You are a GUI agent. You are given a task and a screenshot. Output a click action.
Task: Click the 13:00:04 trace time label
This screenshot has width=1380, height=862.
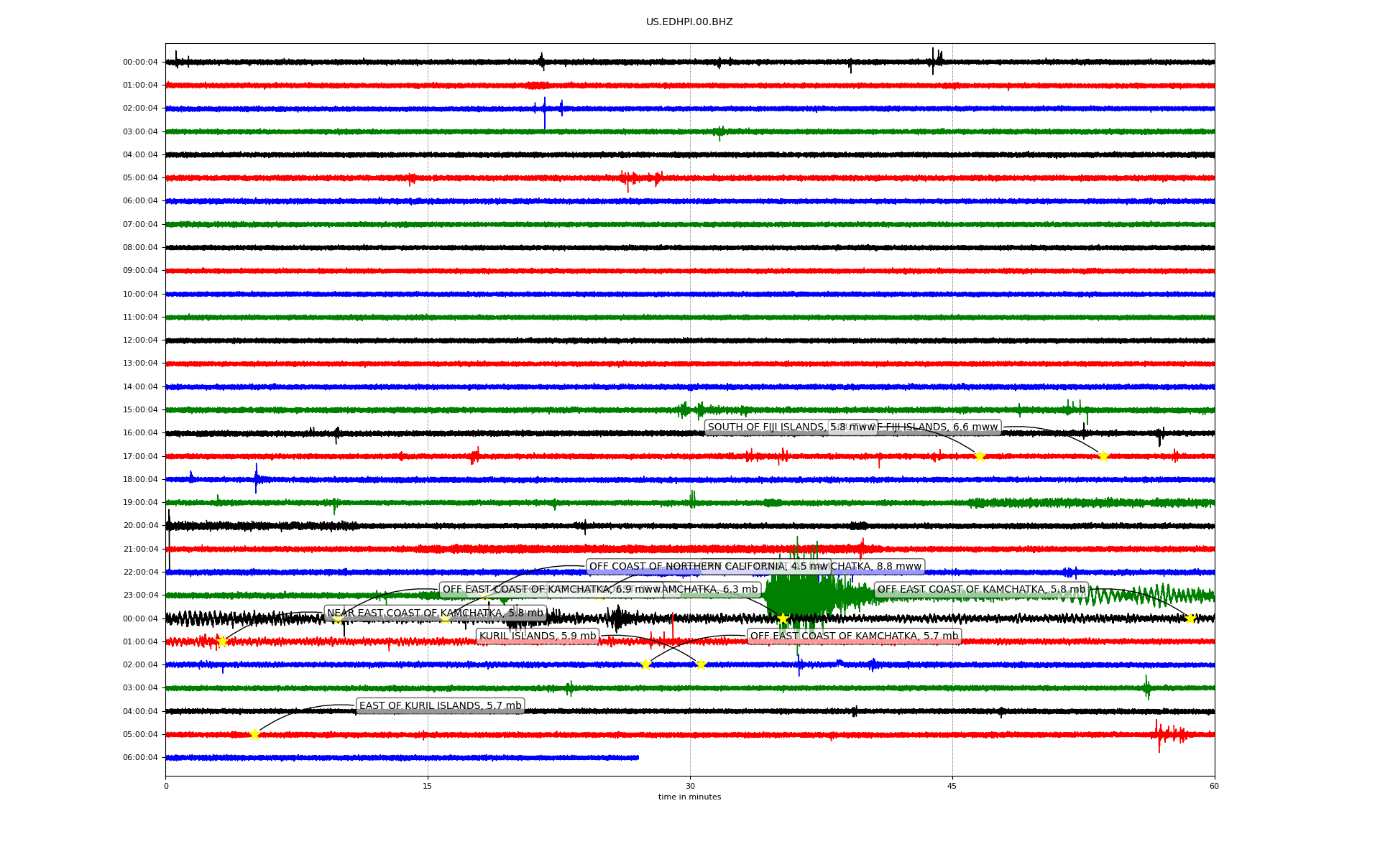[x=140, y=363]
